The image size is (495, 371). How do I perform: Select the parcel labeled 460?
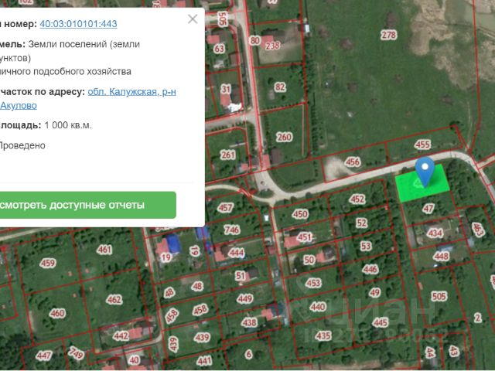56,314
